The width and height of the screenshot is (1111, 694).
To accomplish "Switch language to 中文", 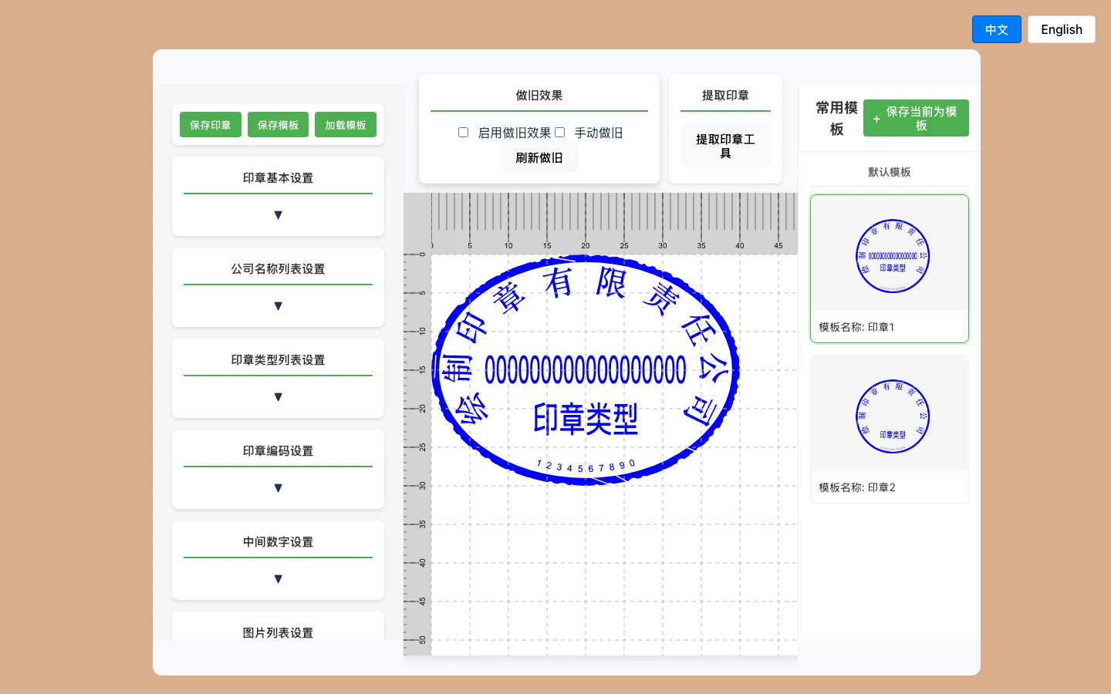I will pyautogui.click(x=997, y=29).
